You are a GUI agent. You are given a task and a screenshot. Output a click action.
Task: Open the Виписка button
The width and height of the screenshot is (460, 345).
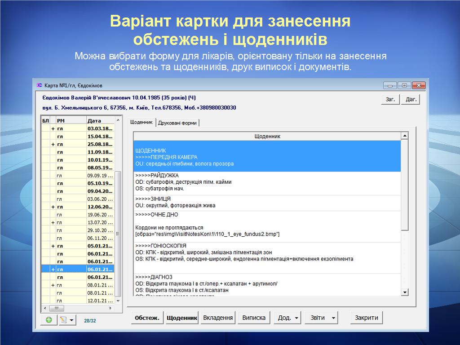coord(254,318)
